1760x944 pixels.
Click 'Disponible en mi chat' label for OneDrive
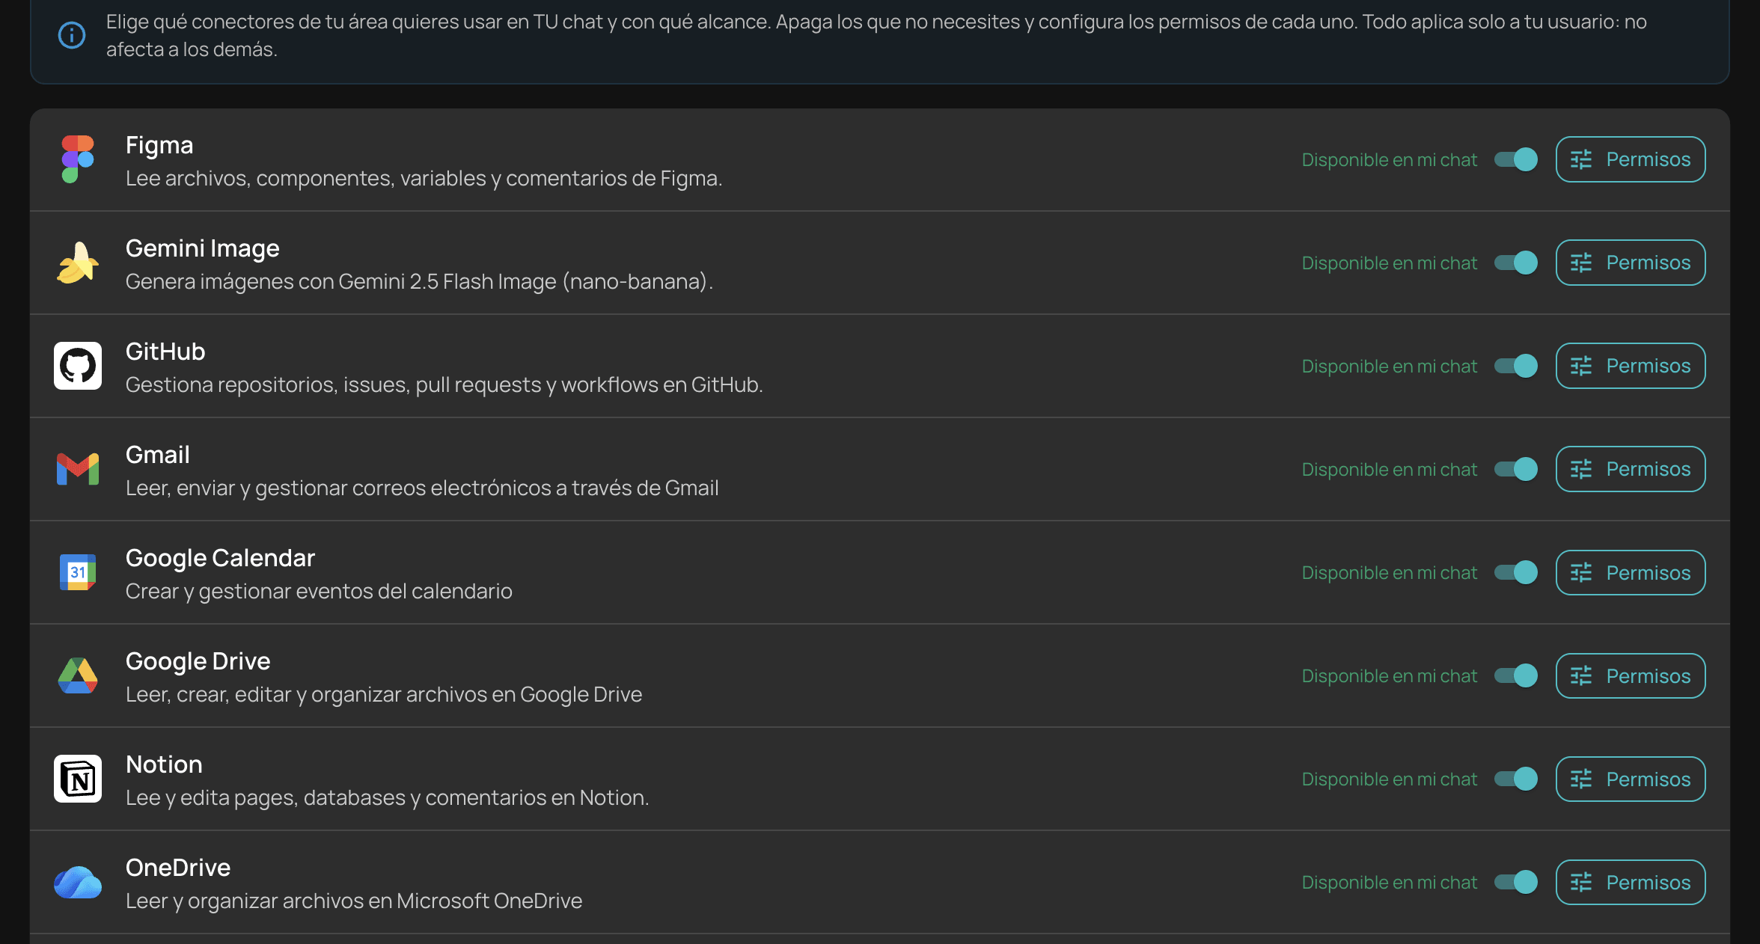tap(1390, 882)
